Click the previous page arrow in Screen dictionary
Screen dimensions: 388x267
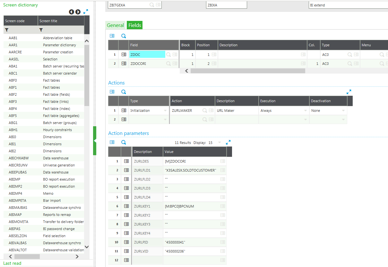(72, 12)
